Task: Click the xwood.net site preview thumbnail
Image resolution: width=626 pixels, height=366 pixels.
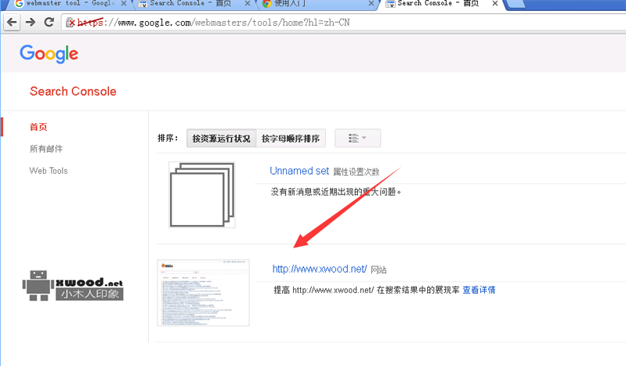Action: pyautogui.click(x=203, y=293)
